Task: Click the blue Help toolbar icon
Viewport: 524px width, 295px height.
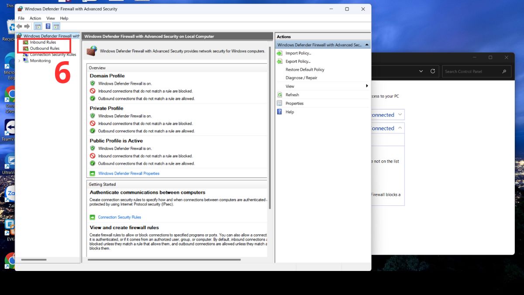Action: pyautogui.click(x=48, y=26)
